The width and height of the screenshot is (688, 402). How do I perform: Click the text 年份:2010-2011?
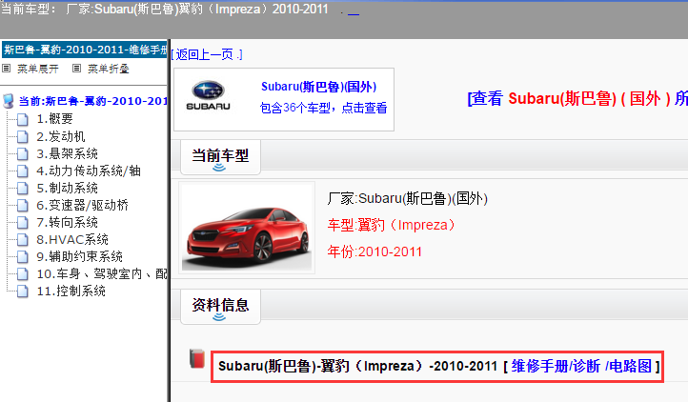point(374,251)
